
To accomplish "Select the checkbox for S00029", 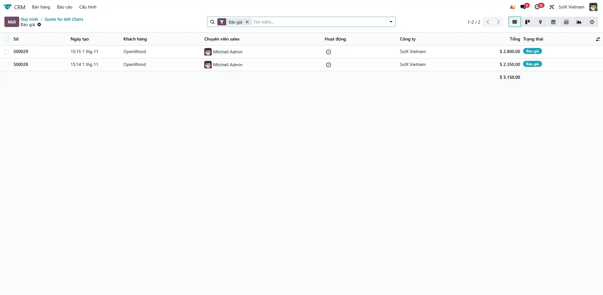I will (7, 51).
